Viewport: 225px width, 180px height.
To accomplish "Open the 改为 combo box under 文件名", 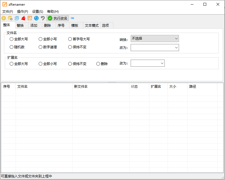I will coord(155,47).
